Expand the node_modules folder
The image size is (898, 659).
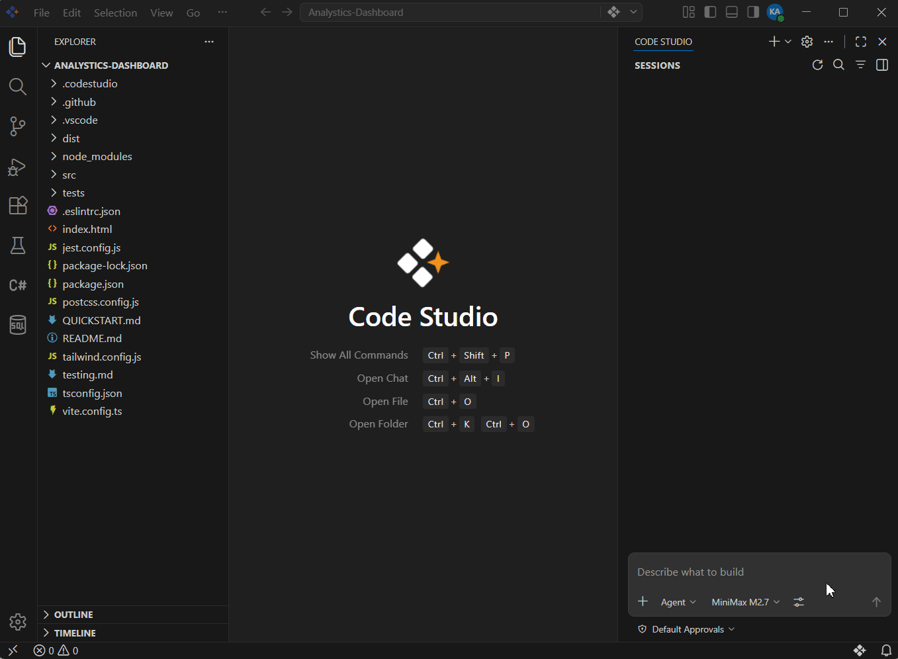133,156
